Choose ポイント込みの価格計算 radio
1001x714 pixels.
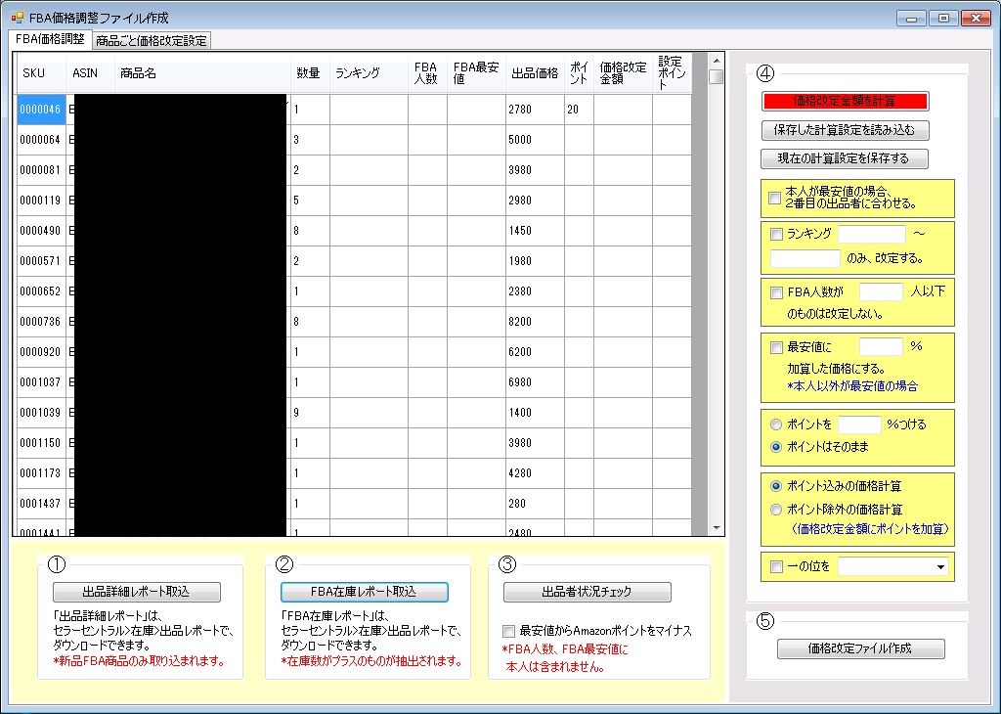click(x=776, y=487)
